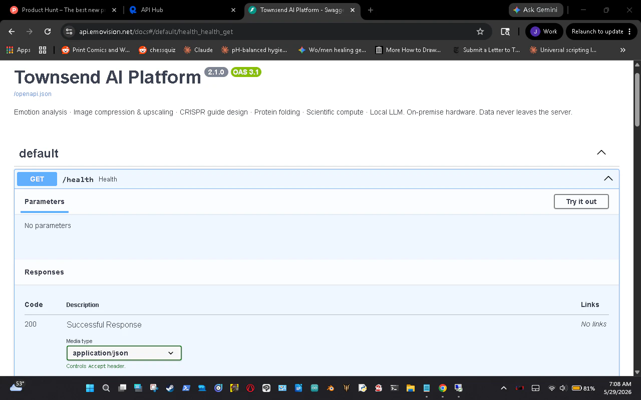This screenshot has width=641, height=400.
Task: Open the Submit a Letter to T... bookmark
Action: coord(486,50)
